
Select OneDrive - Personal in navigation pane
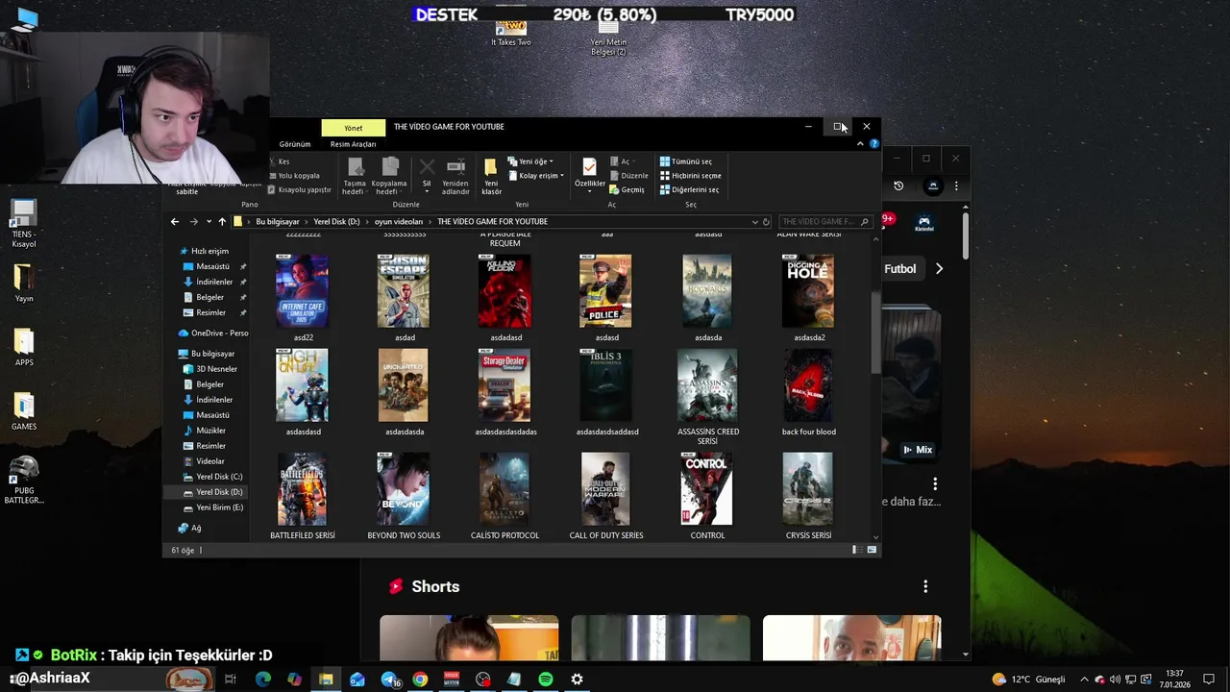[x=213, y=334]
